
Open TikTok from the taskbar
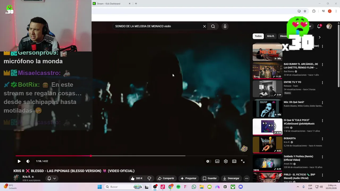pyautogui.click(x=163, y=187)
